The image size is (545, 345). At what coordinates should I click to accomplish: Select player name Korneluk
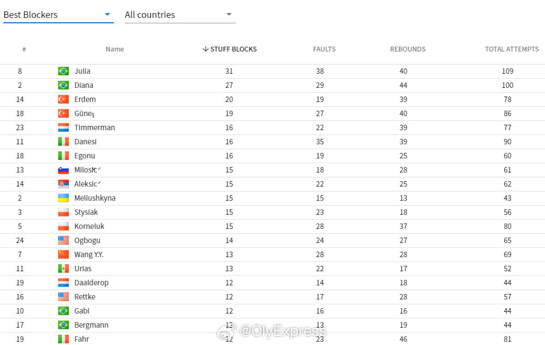90,226
